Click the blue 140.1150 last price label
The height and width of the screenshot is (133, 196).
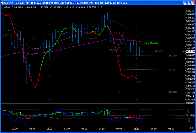[159, 51]
